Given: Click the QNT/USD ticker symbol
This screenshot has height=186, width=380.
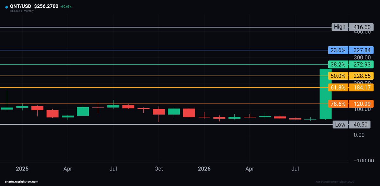Looking at the screenshot, I should coord(20,6).
